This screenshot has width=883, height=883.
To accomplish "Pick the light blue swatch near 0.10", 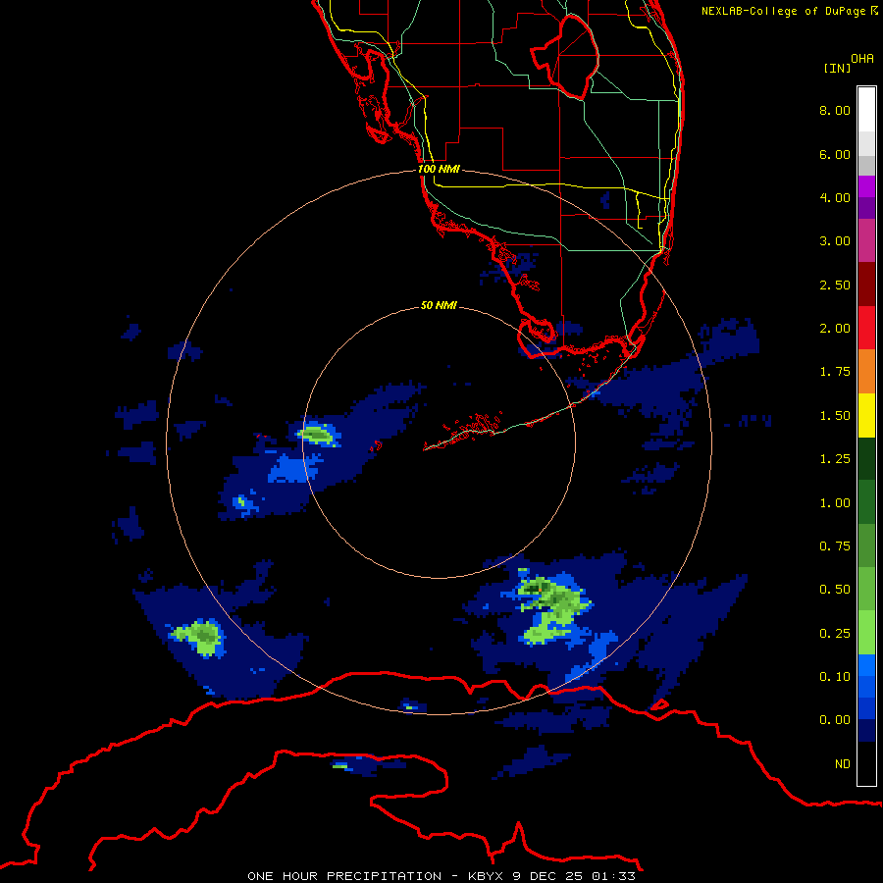I will [866, 665].
